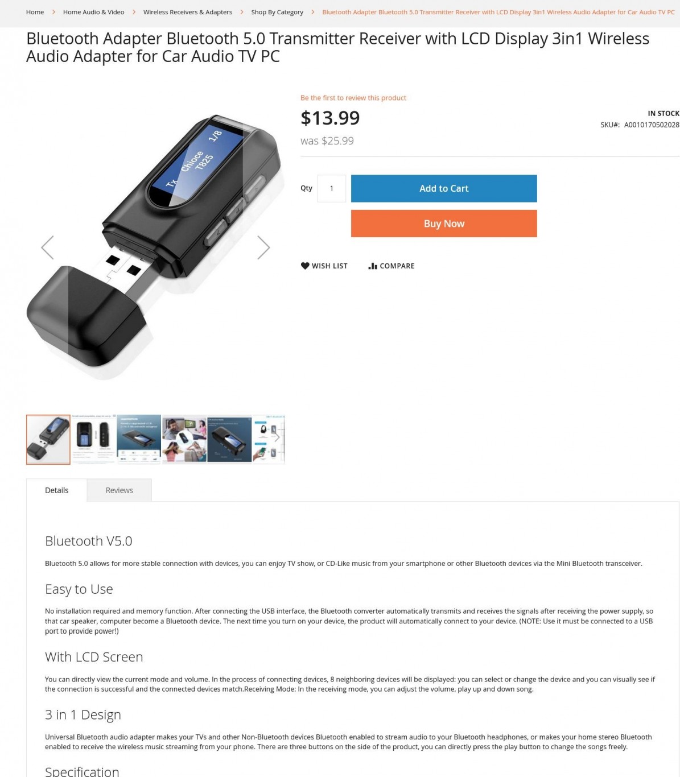This screenshot has width=680, height=777.
Task: Click the wish list heart icon
Action: [305, 266]
